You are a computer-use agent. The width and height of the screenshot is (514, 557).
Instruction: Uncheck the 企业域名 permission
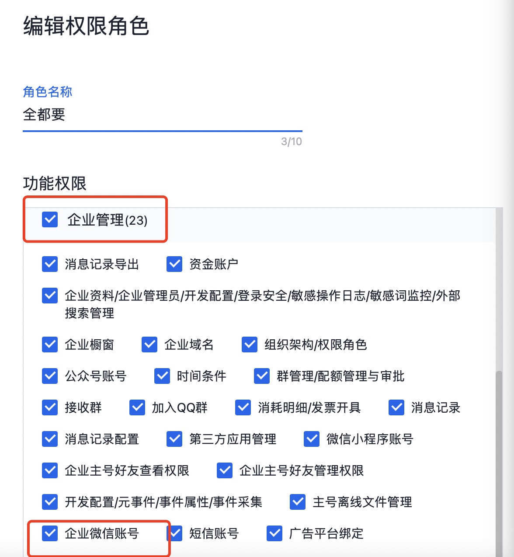(149, 345)
